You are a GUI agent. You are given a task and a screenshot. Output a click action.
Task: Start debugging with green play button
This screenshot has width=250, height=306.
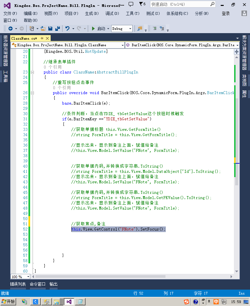(93, 29)
